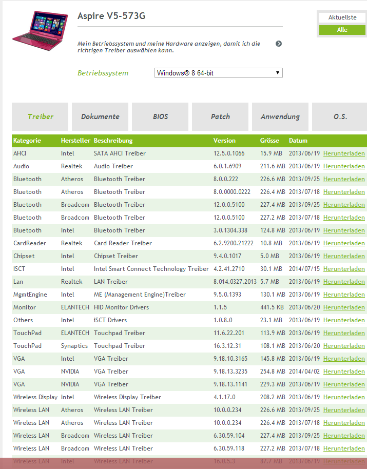Select version cell 12.5.0.1066
The width and height of the screenshot is (367, 469).
(229, 153)
